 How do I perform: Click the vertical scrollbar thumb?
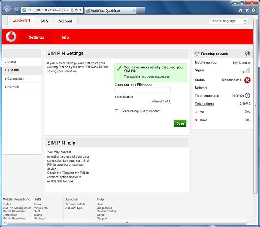pyautogui.click(x=256, y=106)
